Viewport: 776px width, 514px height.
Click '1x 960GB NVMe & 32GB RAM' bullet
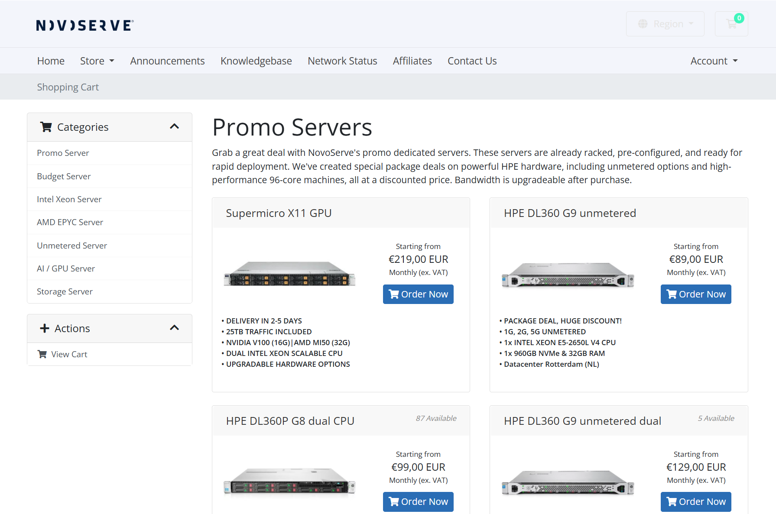[554, 353]
